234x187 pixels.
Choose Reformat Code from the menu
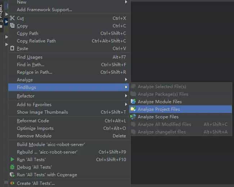[33, 121]
